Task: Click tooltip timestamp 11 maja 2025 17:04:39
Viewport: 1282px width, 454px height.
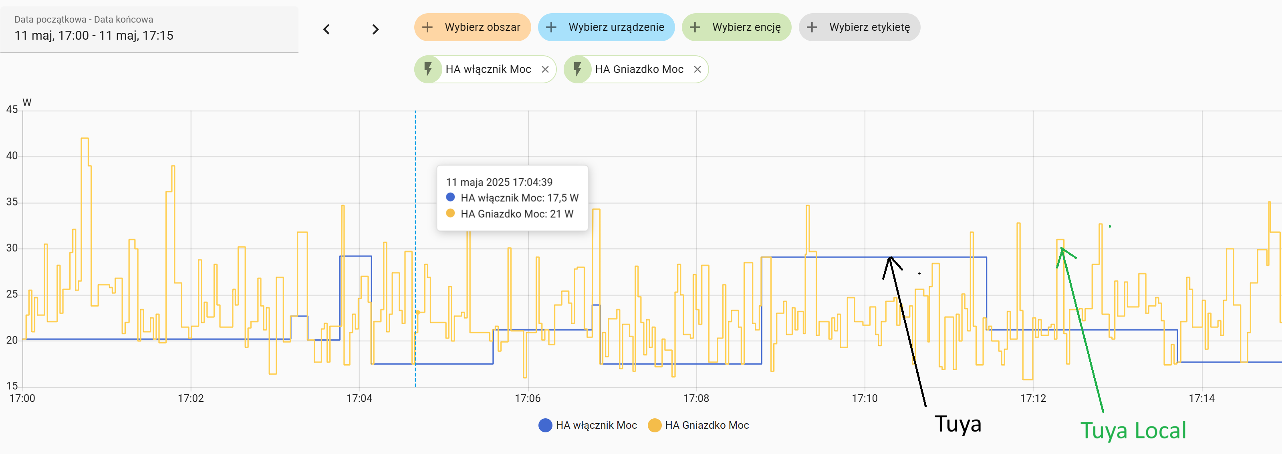Action: [x=499, y=182]
